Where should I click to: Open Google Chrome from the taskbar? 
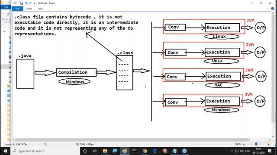(145, 151)
